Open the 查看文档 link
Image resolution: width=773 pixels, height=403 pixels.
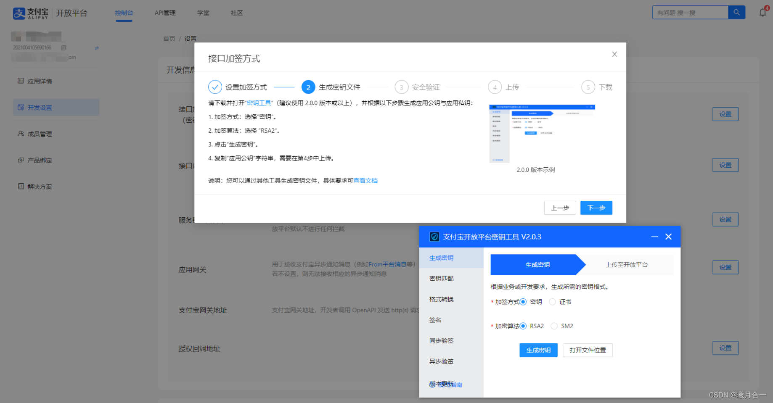pos(365,181)
